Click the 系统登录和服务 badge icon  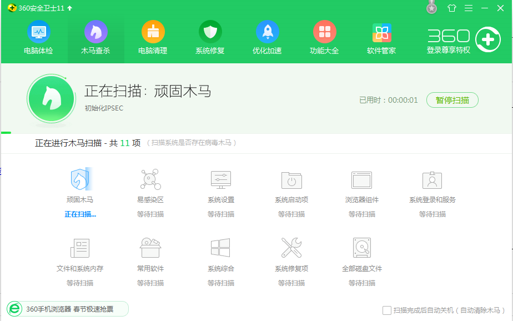[432, 180]
